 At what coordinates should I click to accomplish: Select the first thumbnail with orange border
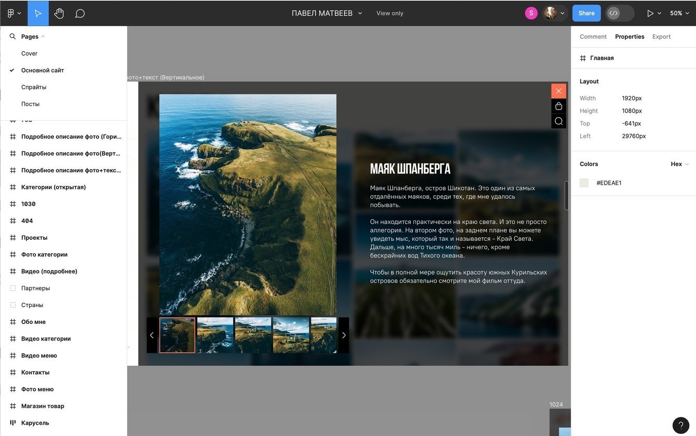click(177, 335)
